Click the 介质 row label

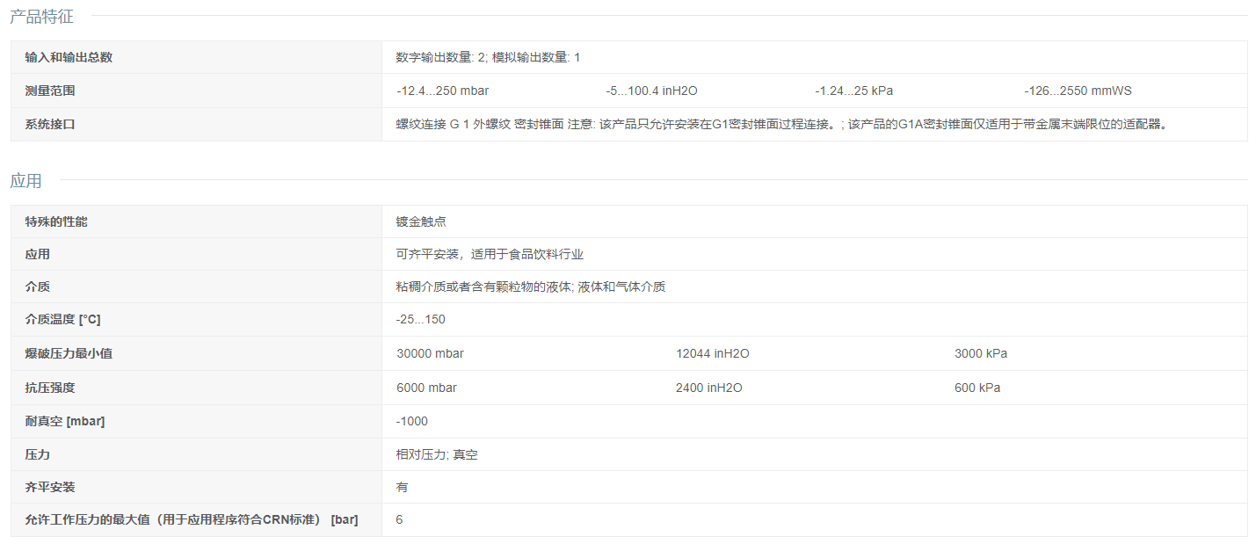pos(37,287)
